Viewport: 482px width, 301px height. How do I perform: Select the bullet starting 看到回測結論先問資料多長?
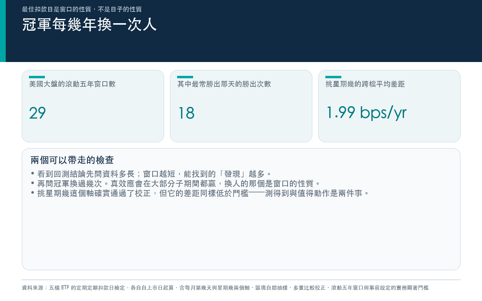pyautogui.click(x=151, y=174)
